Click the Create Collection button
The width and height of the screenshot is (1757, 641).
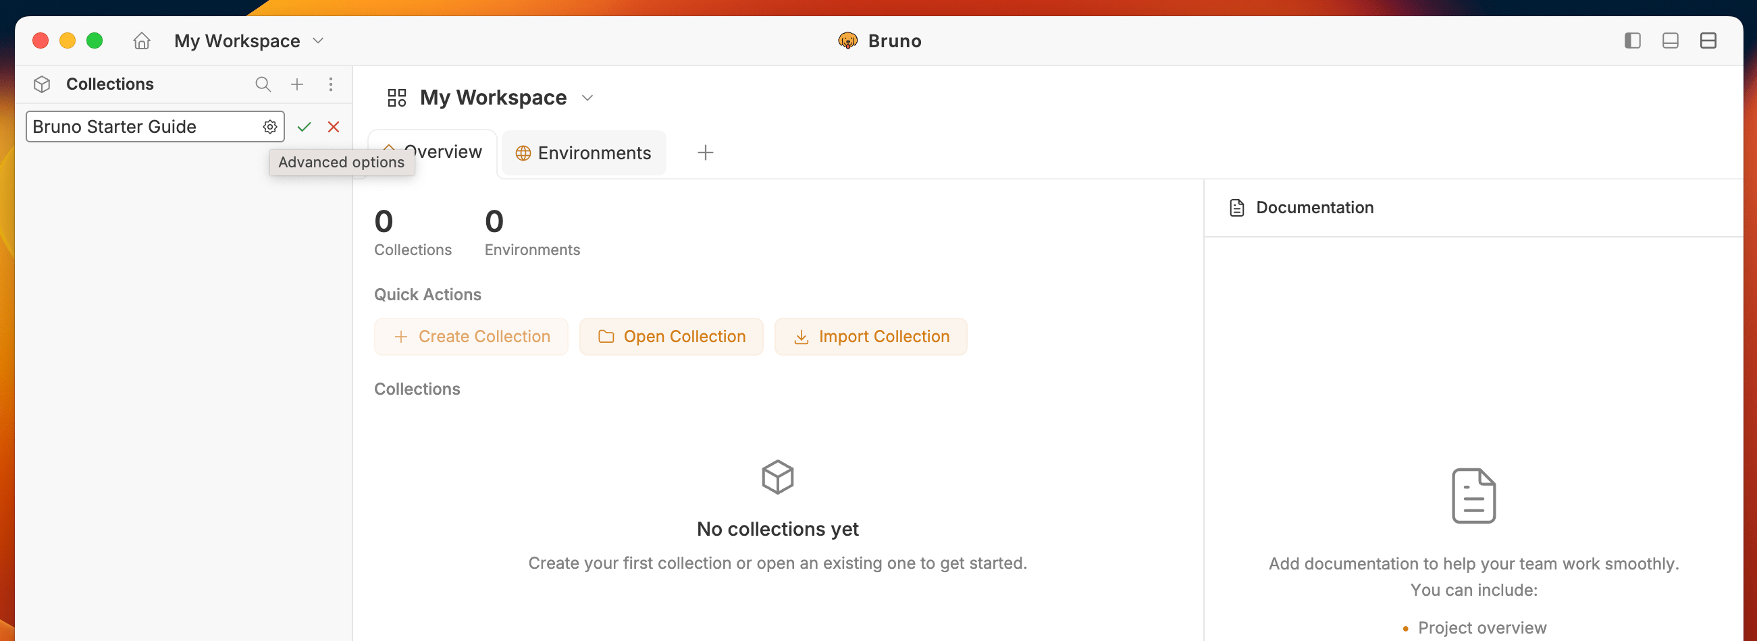[471, 337]
